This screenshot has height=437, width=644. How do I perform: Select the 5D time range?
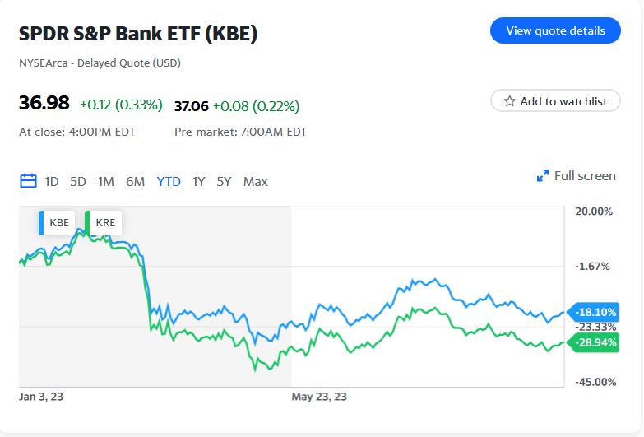coord(78,182)
